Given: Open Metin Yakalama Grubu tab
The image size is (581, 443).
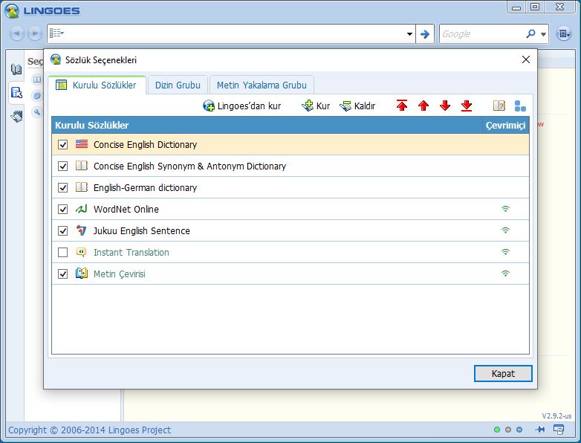Looking at the screenshot, I should click(x=262, y=85).
